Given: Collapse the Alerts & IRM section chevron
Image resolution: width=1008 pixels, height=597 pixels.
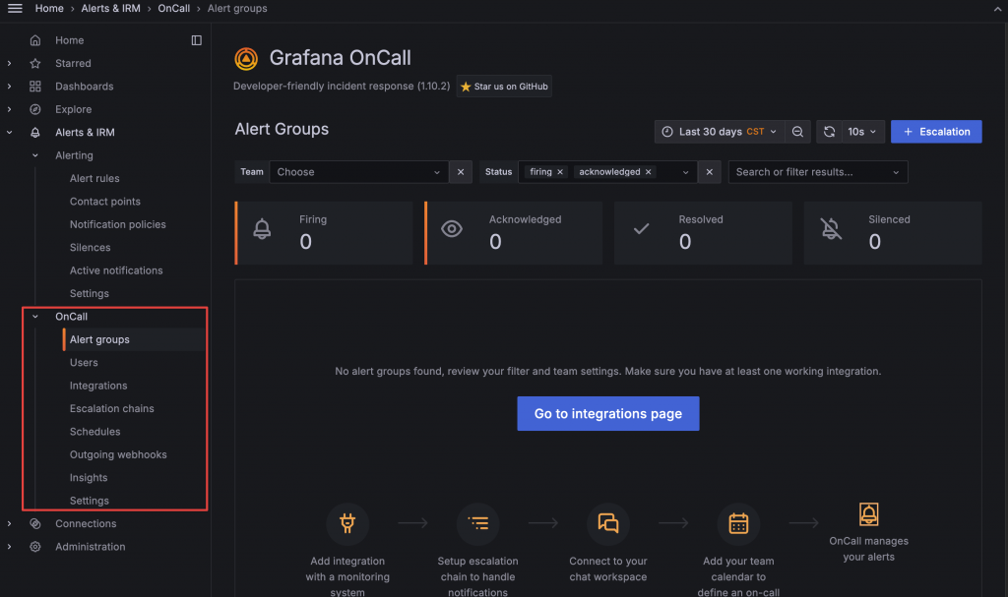Looking at the screenshot, I should click(x=9, y=133).
